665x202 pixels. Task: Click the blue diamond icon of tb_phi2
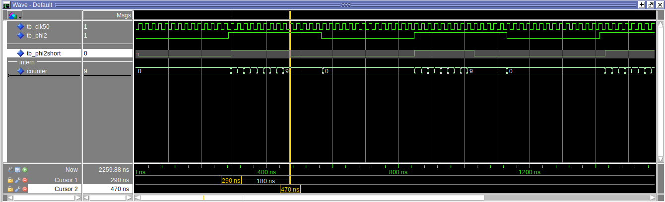coord(20,36)
